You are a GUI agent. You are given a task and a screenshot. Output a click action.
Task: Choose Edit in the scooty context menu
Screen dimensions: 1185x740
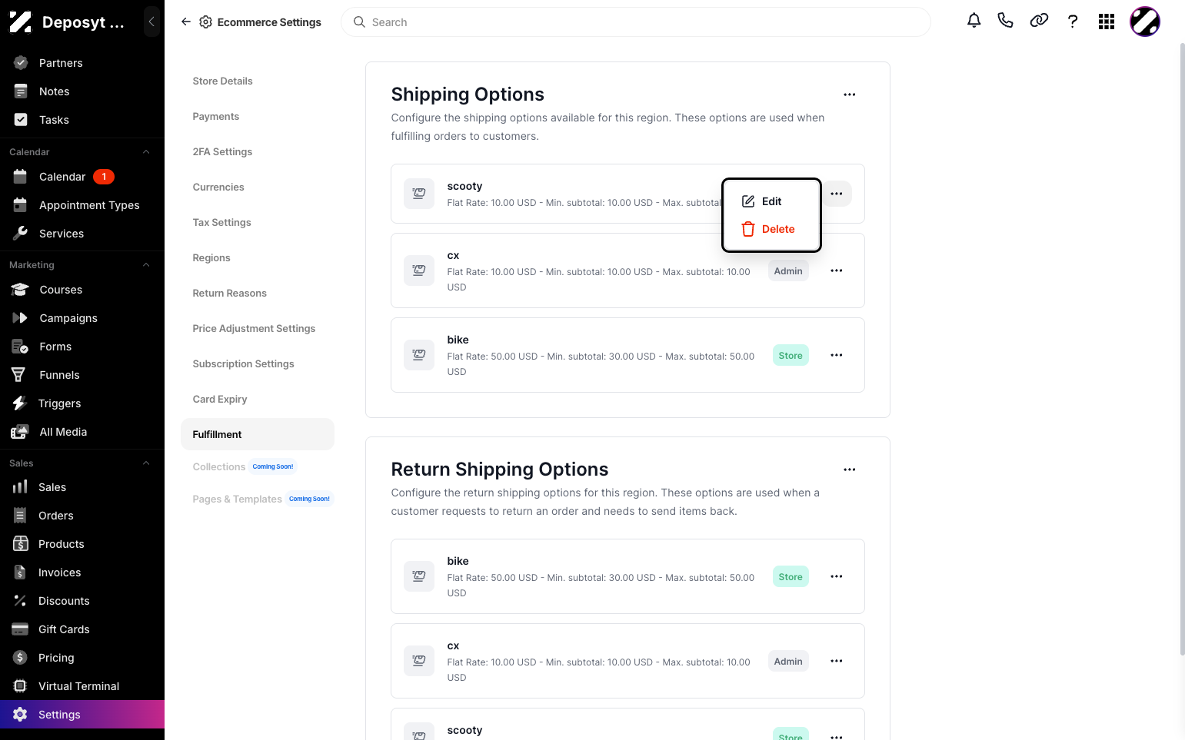(x=771, y=201)
